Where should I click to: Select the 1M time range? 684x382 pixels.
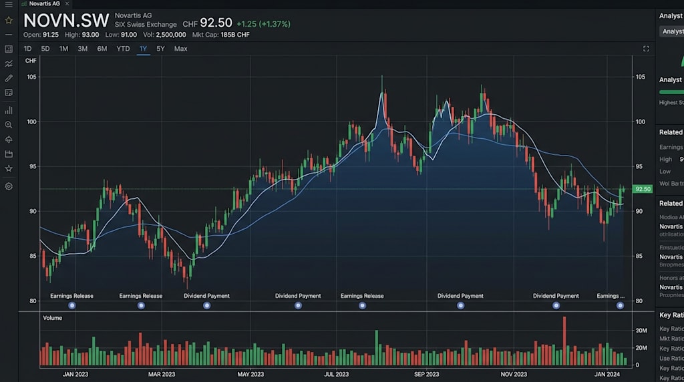coord(63,49)
